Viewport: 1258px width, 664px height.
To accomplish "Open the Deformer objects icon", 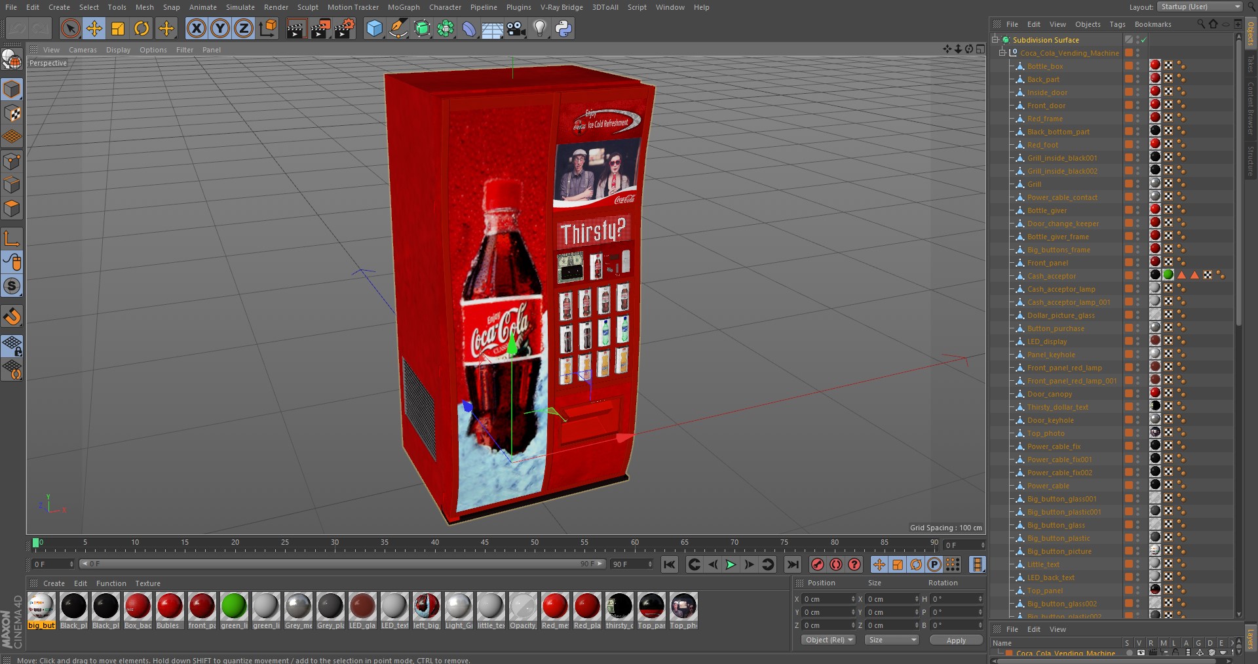I will tap(469, 28).
